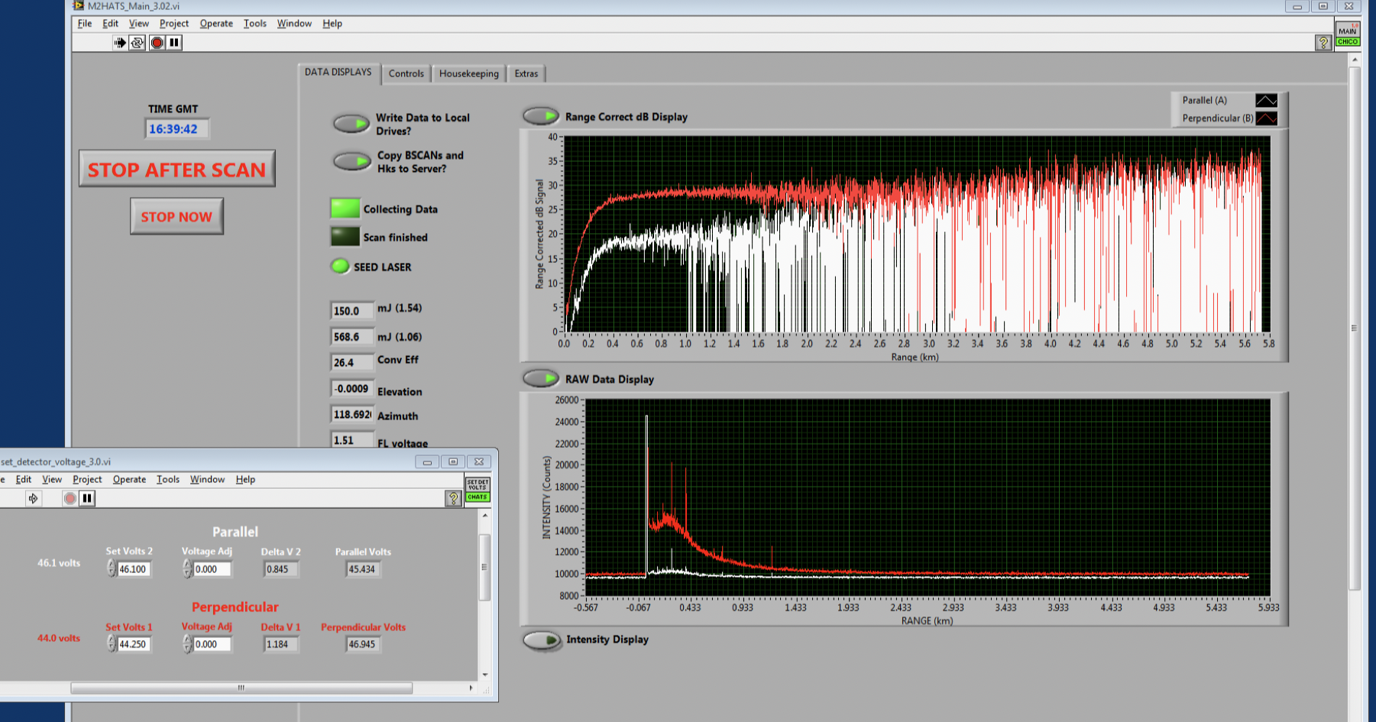Click the Perpendicular (B) legend color swatch

(1266, 118)
